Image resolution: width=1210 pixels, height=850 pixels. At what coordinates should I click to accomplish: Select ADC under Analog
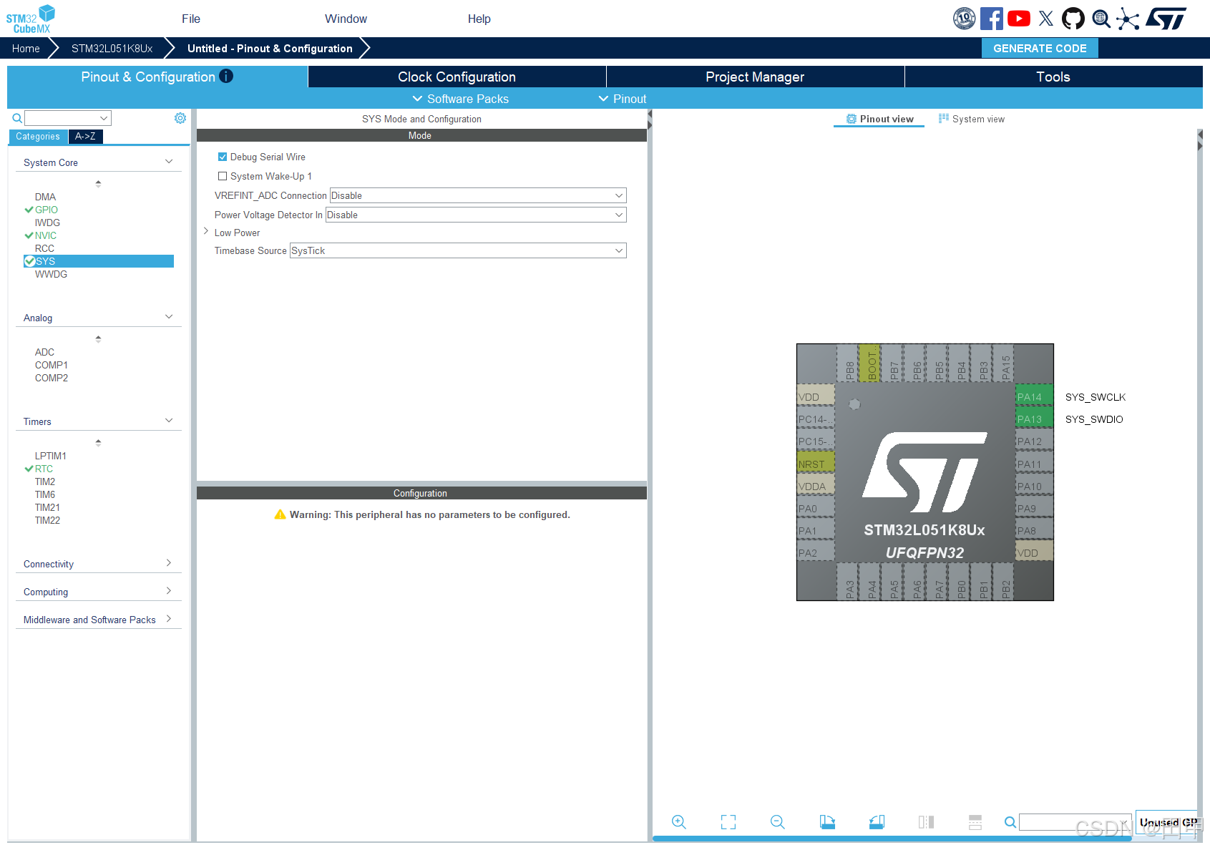[44, 352]
